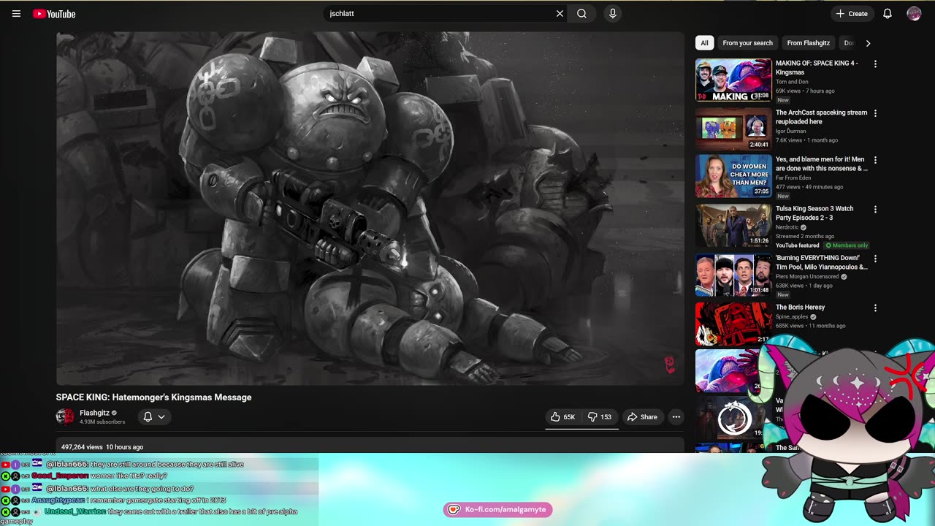
Task: Open the Piers Morgan video thumbnail
Action: [733, 275]
